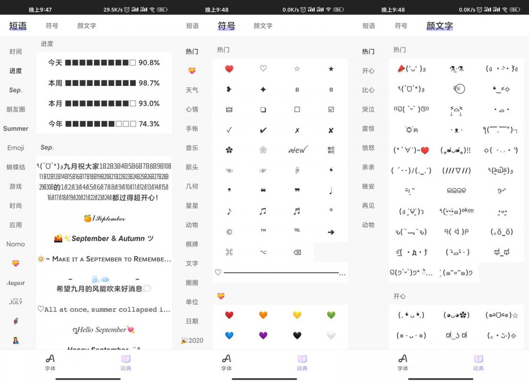This screenshot has height=382, width=529.
Task: Select the backspace ⌫ delete symbol
Action: (297, 252)
